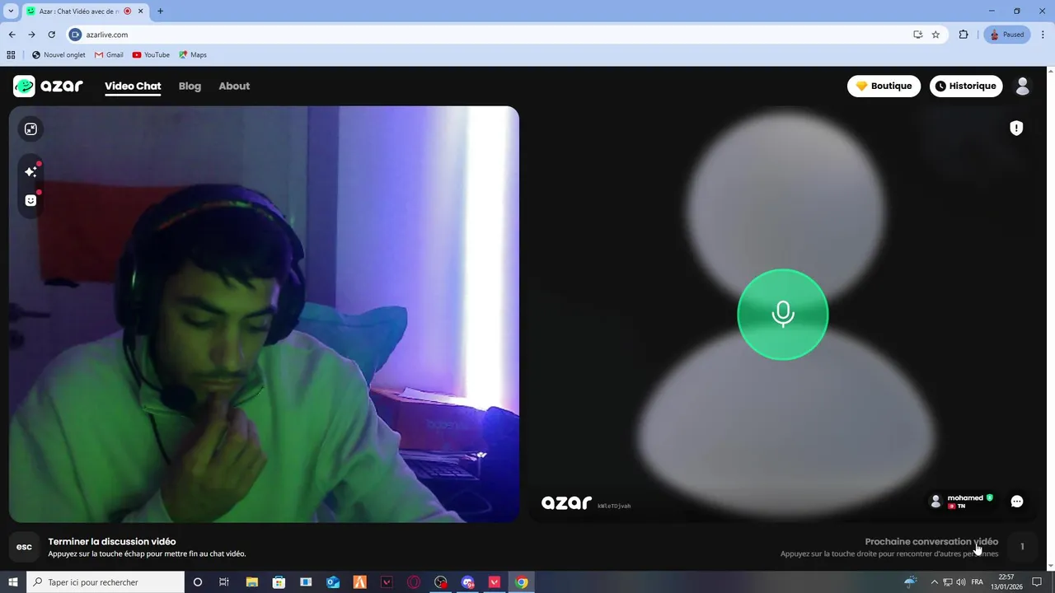Open the apps grid in bookmarks bar
This screenshot has height=593, width=1055.
pos(11,54)
